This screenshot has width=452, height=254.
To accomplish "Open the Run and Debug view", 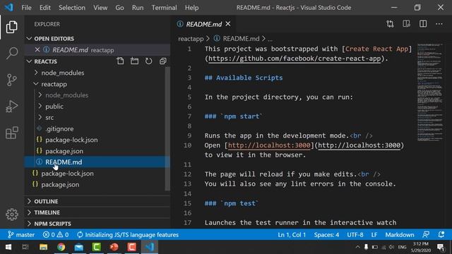I will click(12, 107).
